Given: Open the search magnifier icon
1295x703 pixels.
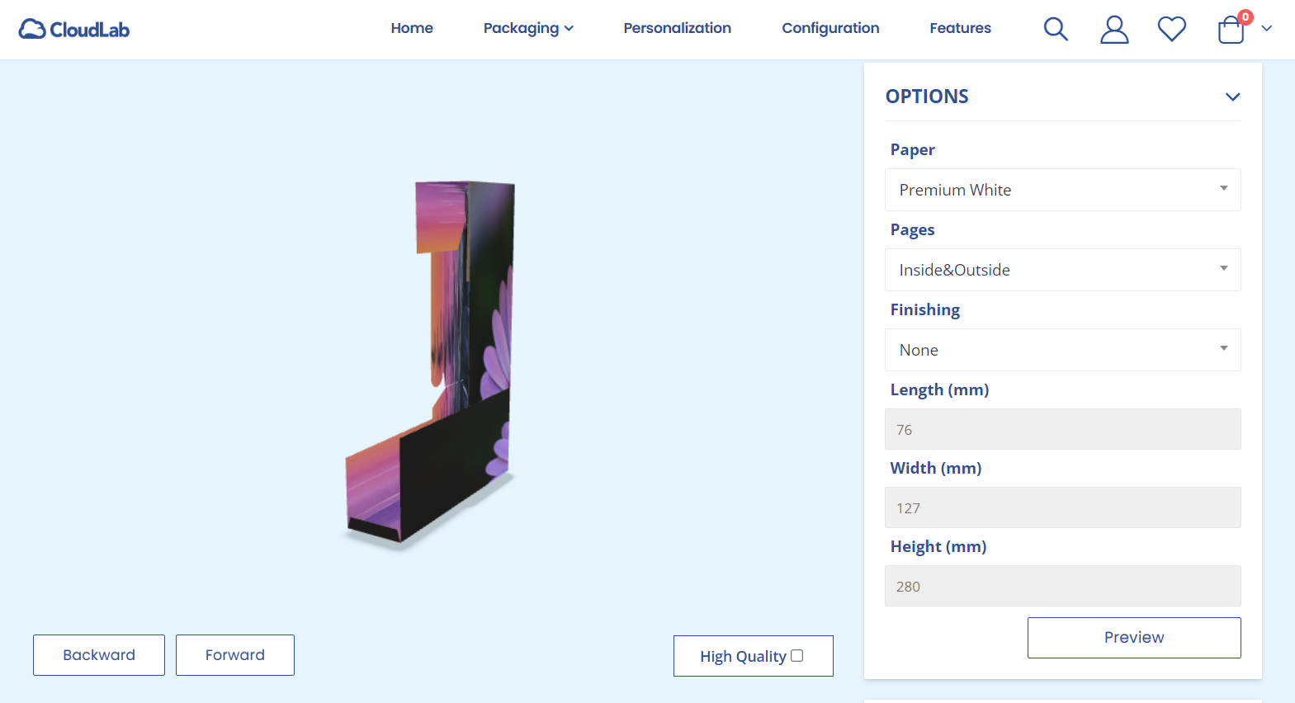Looking at the screenshot, I should point(1056,29).
